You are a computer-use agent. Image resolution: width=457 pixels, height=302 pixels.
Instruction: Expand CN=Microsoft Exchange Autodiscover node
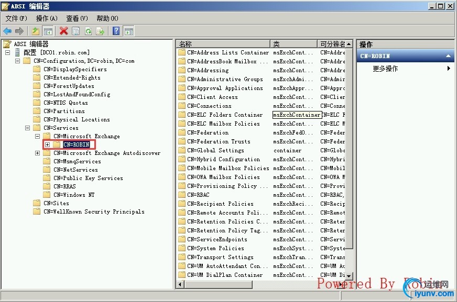[38, 153]
